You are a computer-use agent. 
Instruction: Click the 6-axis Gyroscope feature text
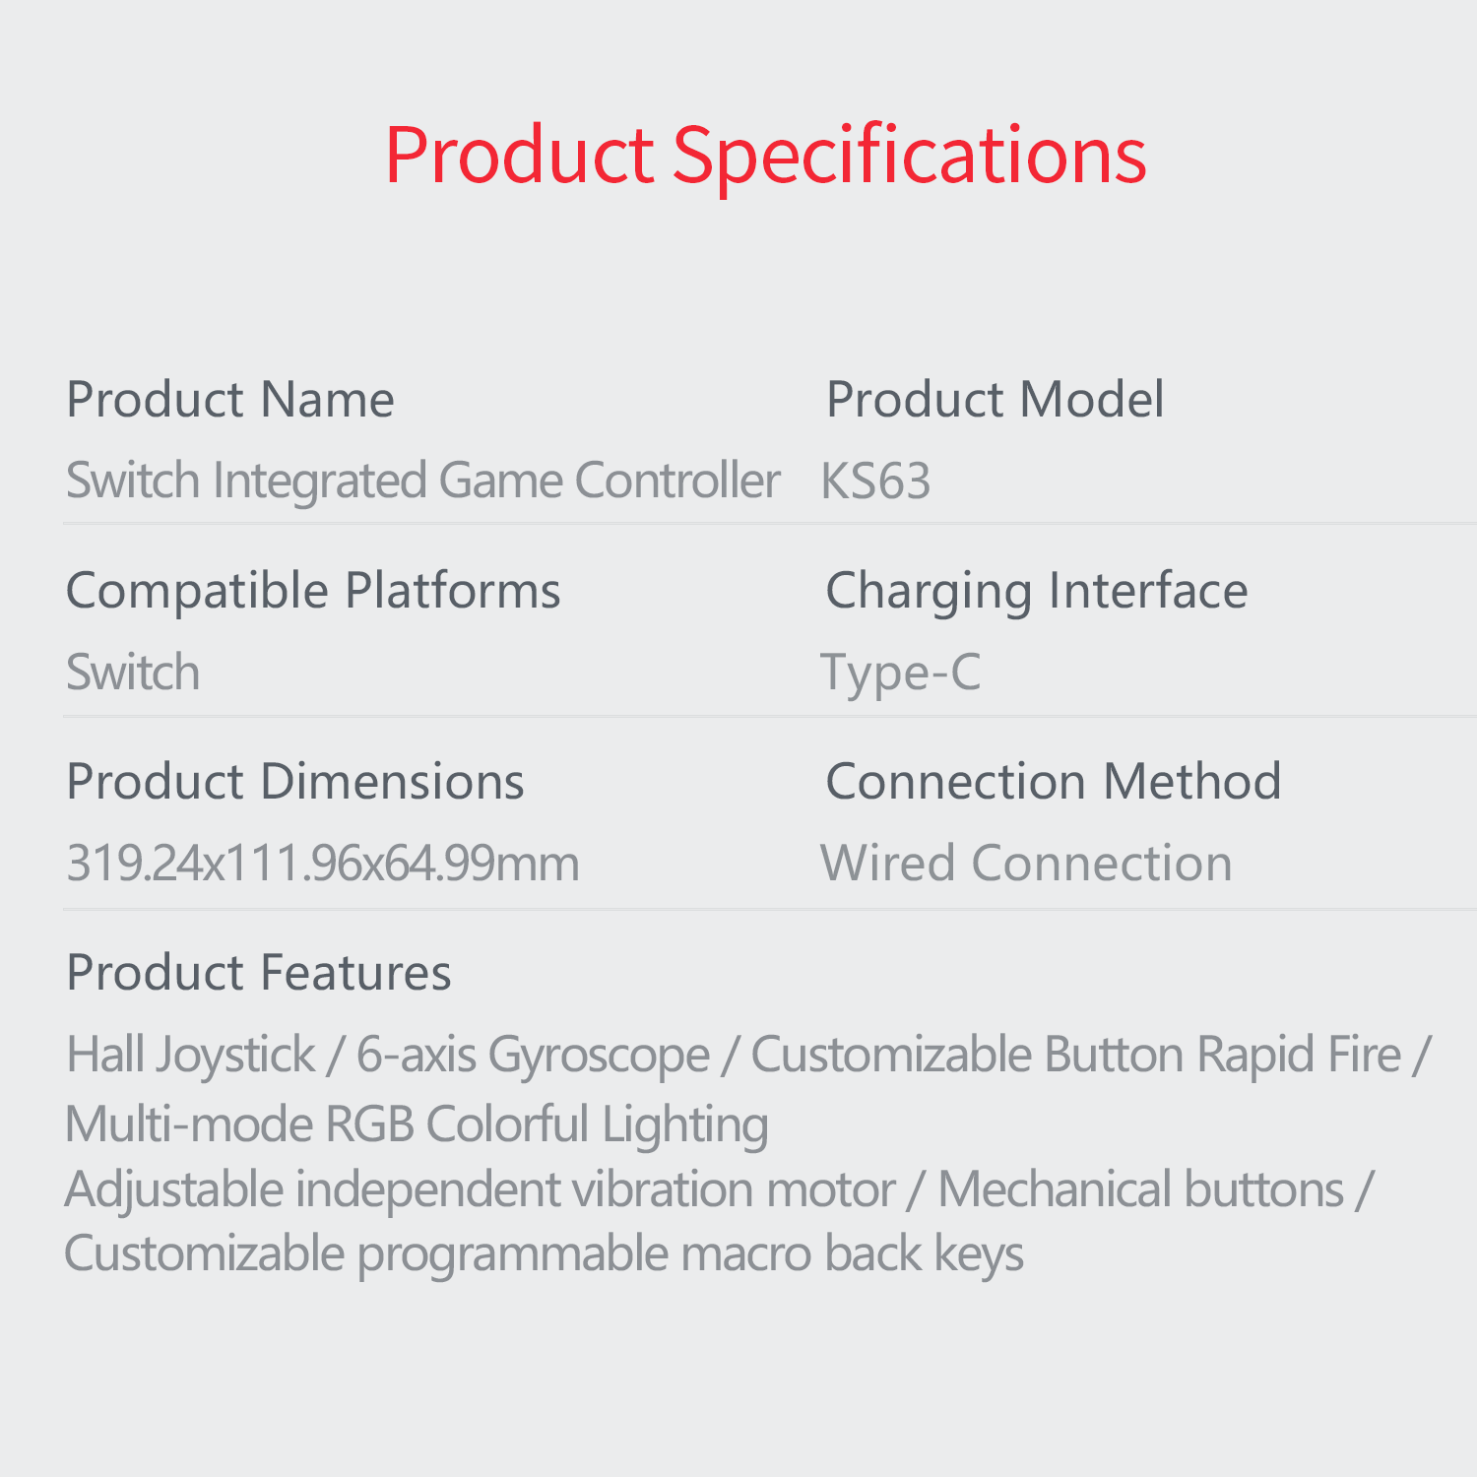point(533,1055)
